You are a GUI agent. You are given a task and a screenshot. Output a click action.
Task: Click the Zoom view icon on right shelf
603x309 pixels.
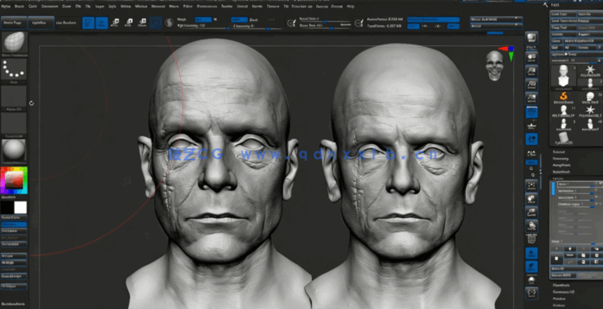532,71
